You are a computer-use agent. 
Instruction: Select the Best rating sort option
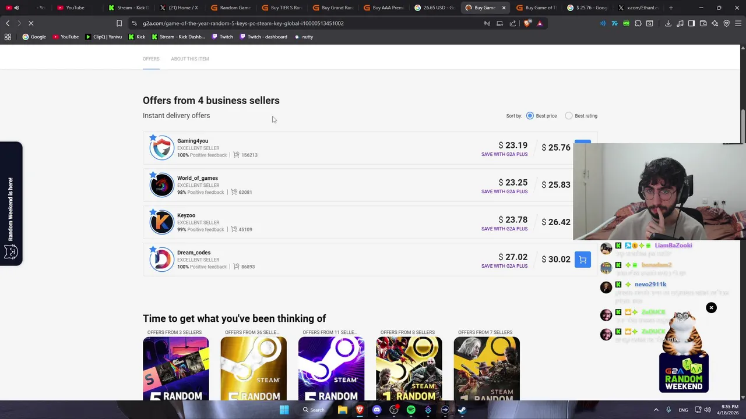point(569,116)
